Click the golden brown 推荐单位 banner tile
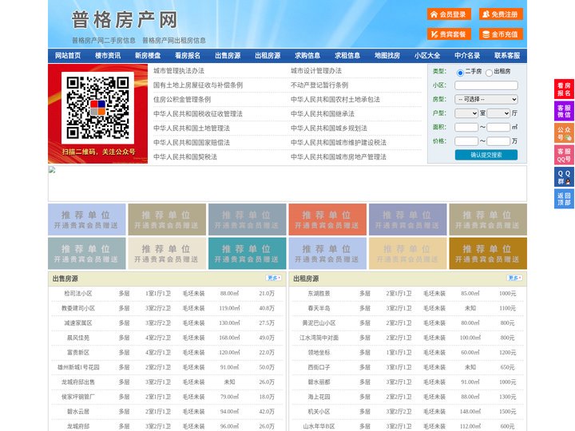 click(x=488, y=254)
